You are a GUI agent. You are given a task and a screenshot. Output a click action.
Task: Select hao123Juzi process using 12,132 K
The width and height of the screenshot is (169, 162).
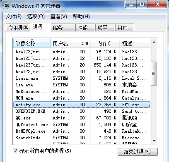pyautogui.click(x=82, y=58)
